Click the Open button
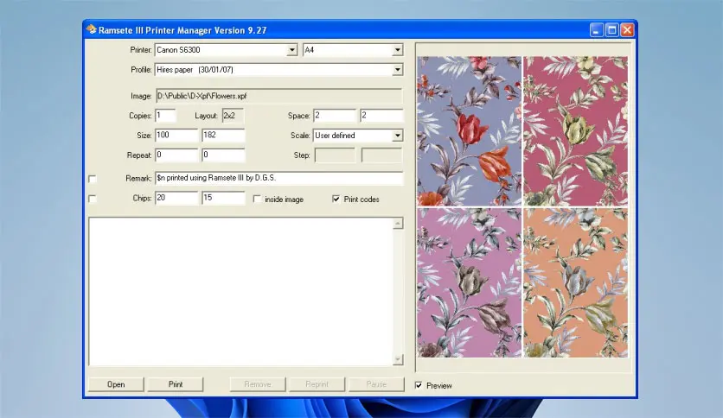 [x=116, y=384]
